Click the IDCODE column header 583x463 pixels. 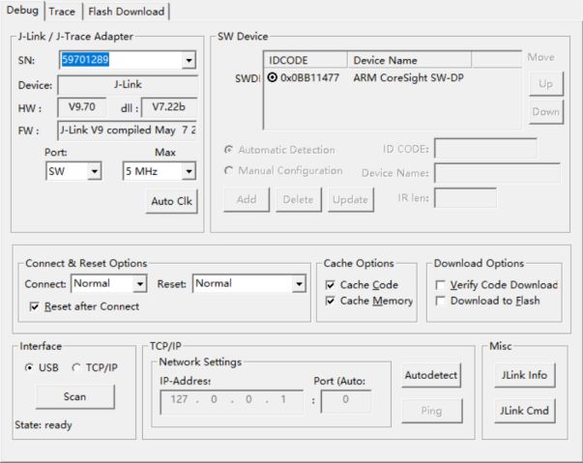coord(306,60)
